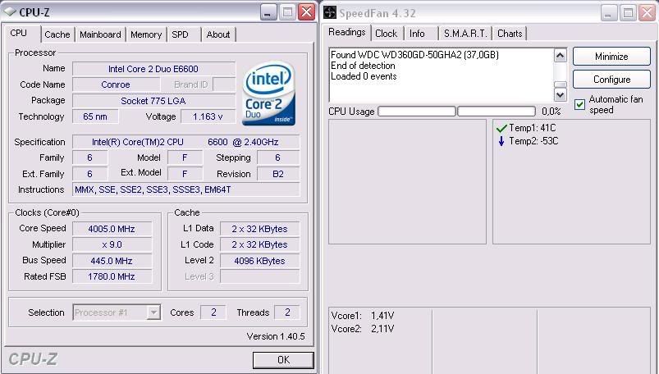Click the Core Speed value 4005.0 MHz

112,229
